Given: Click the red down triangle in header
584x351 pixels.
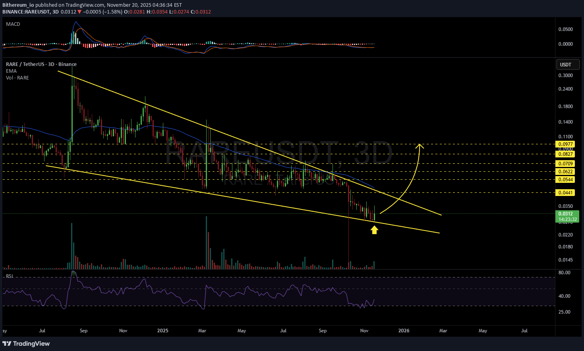Looking at the screenshot, I should pos(79,12).
